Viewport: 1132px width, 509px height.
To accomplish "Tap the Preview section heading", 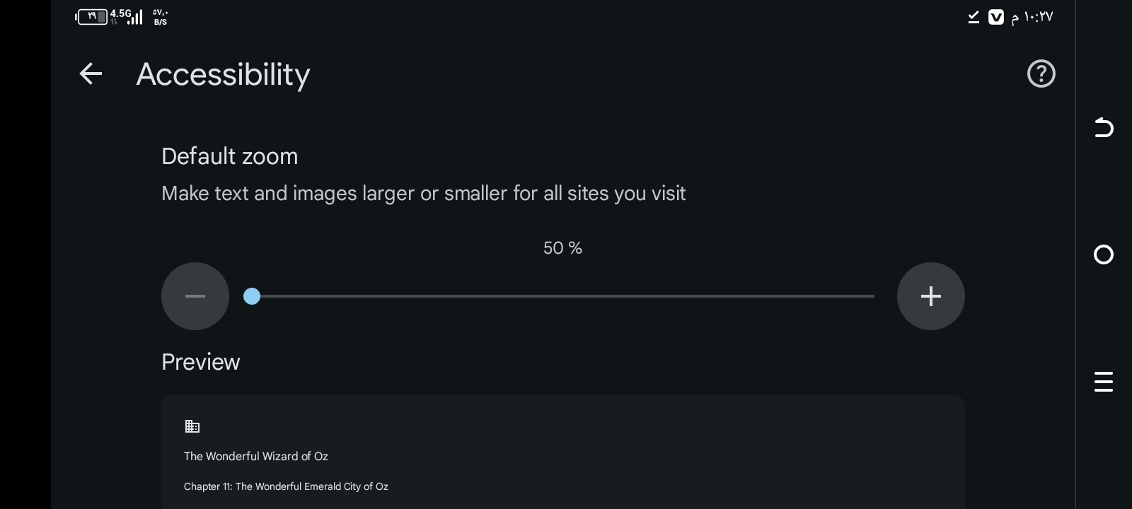I will [200, 362].
